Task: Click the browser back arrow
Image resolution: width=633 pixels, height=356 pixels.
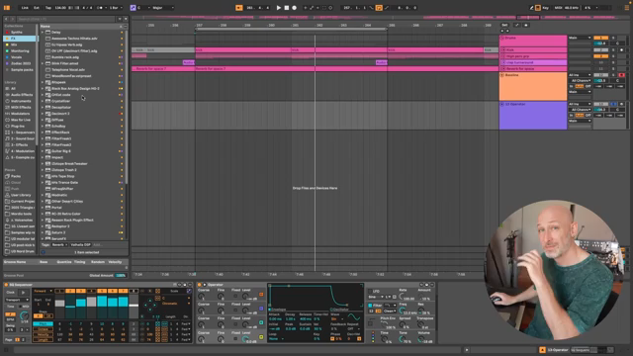Action: pos(6,19)
